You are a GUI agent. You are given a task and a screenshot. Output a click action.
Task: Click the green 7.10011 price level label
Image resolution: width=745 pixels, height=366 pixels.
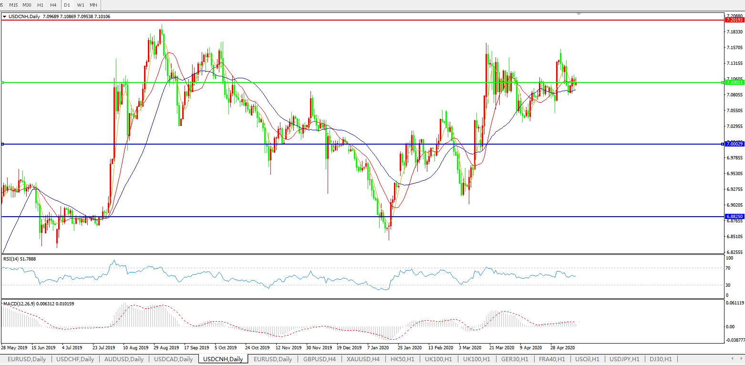[734, 83]
